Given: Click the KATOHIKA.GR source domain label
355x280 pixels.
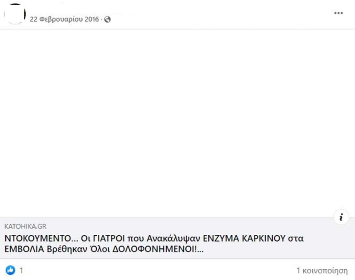Looking at the screenshot, I should click(25, 227).
